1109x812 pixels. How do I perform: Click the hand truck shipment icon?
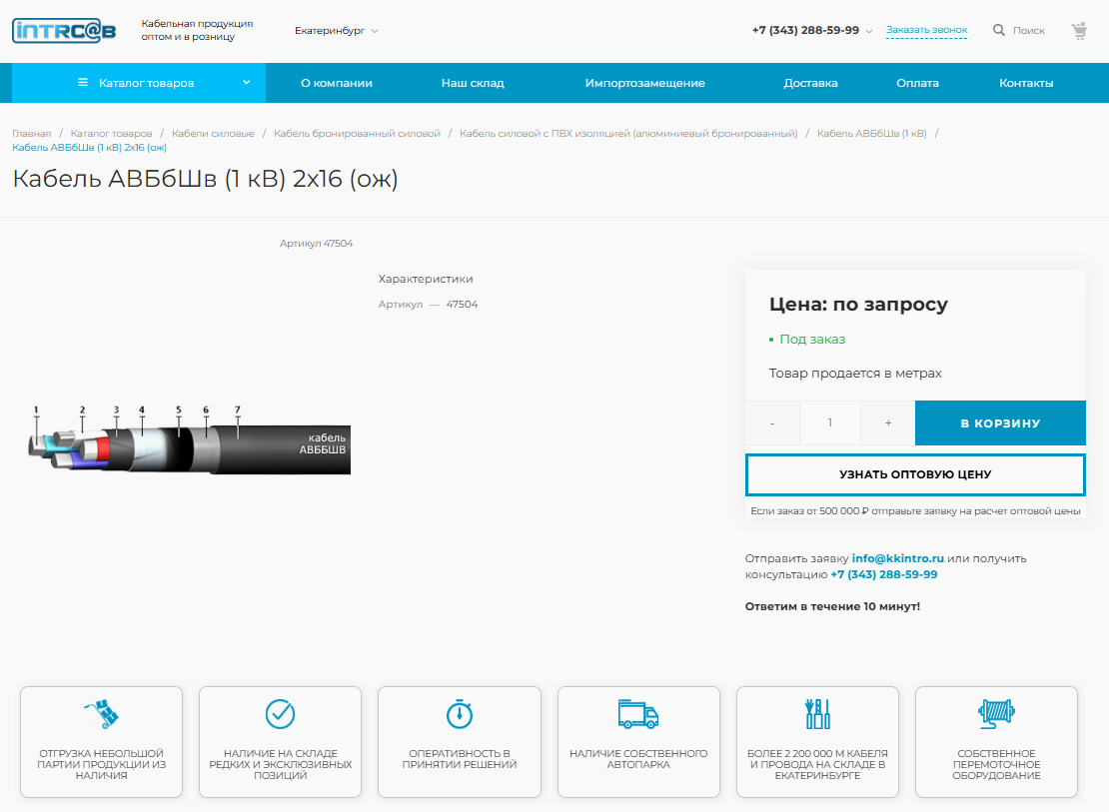[101, 714]
